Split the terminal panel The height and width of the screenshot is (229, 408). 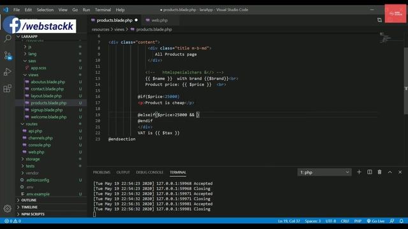pos(370,172)
